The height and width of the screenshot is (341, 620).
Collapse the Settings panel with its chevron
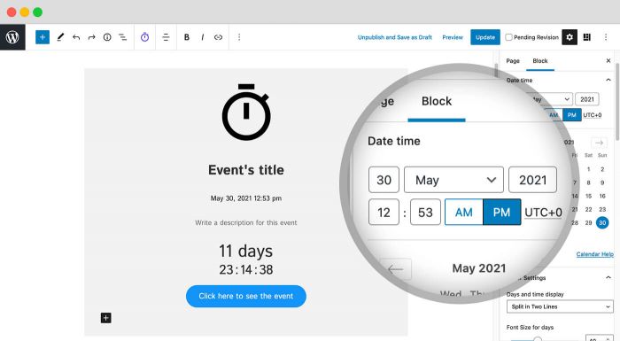(608, 277)
